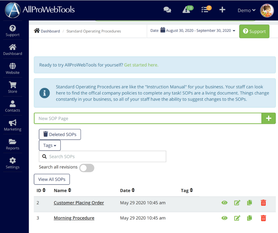278x233 pixels.
Task: Edit Customer Placing Order SOP
Action: 237,203
